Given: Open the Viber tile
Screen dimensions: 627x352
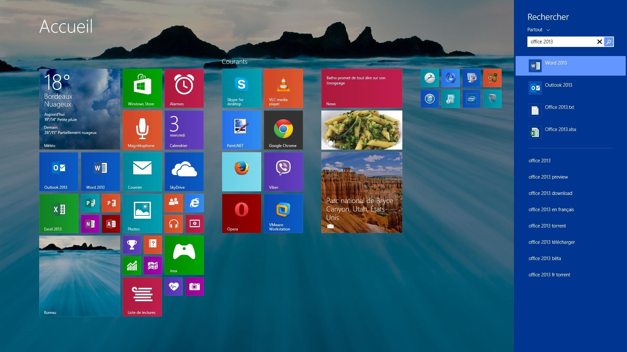Looking at the screenshot, I should coord(283,172).
